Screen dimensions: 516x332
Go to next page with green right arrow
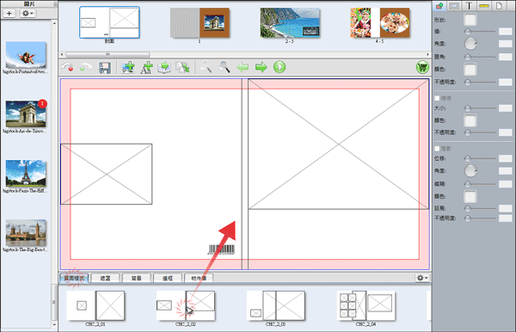(x=261, y=67)
